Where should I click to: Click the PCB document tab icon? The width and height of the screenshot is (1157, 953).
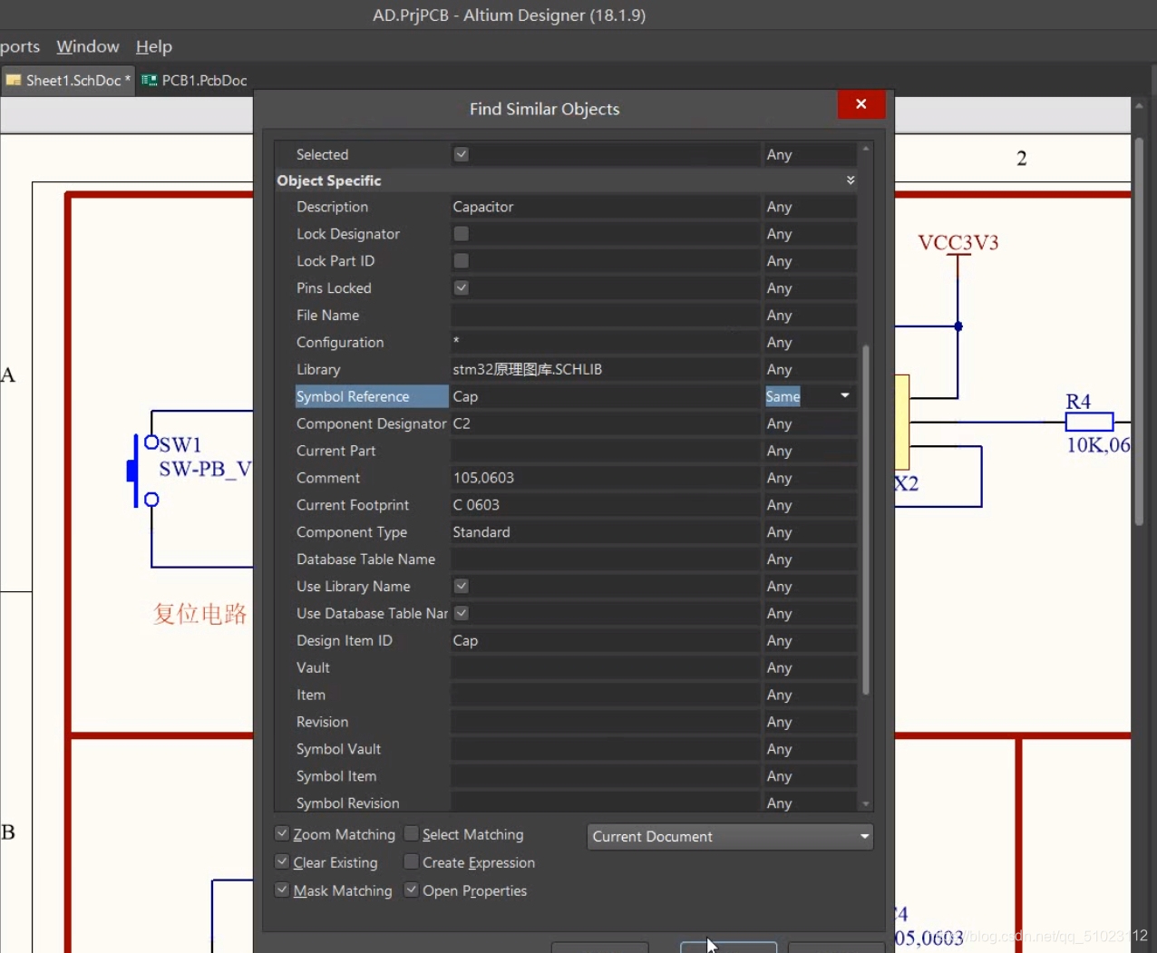pyautogui.click(x=150, y=81)
